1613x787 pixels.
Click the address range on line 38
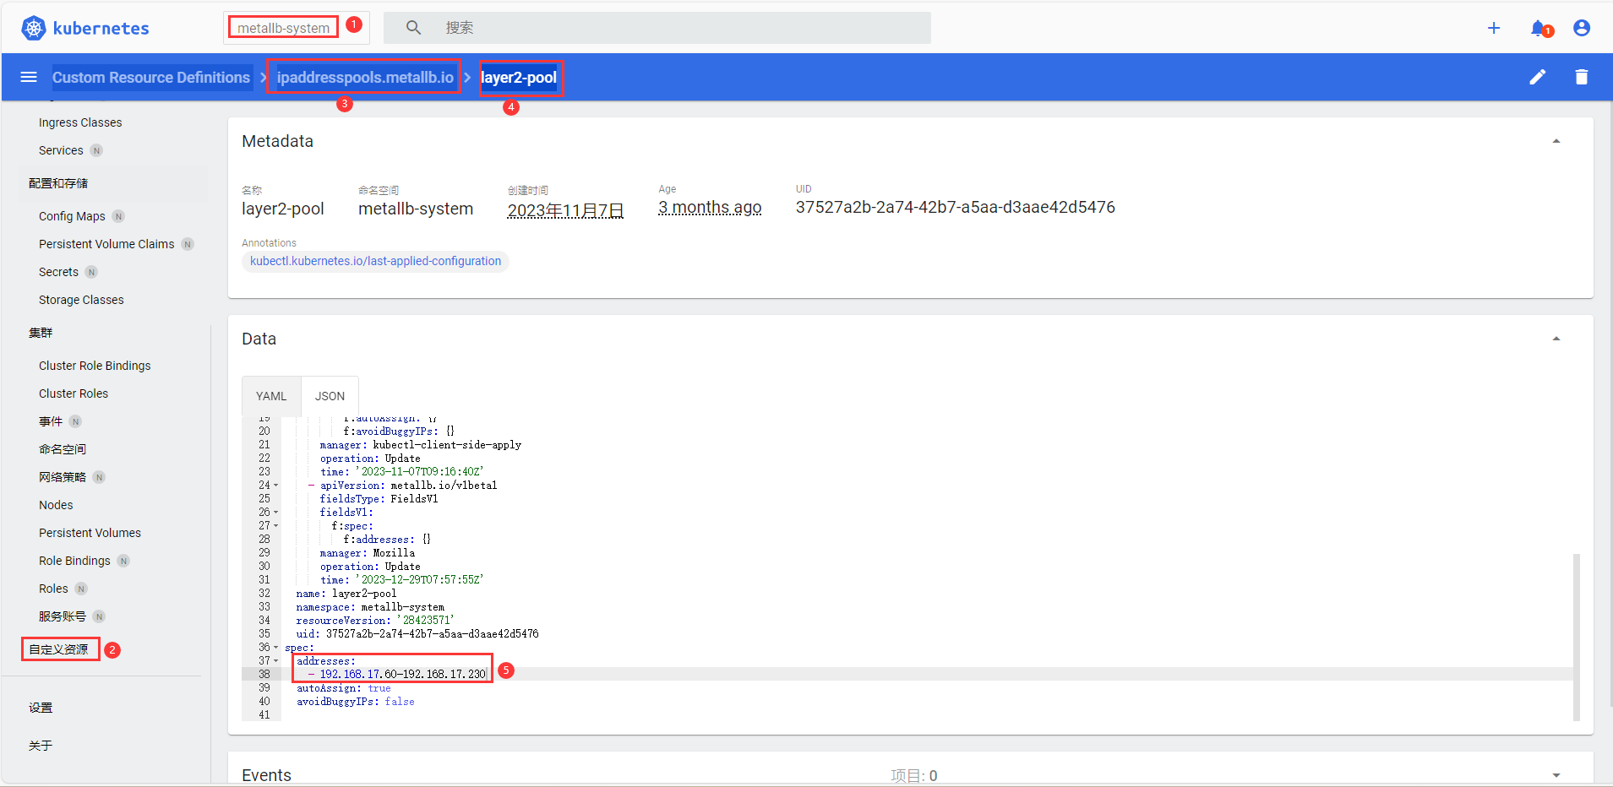403,675
